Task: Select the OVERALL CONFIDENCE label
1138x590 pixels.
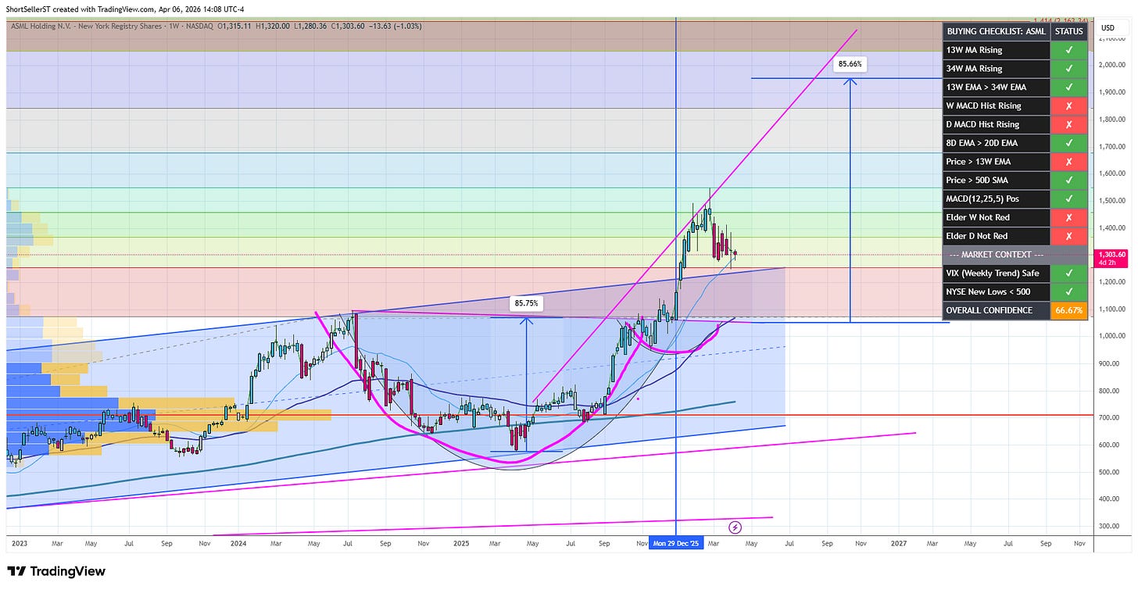Action: (989, 310)
